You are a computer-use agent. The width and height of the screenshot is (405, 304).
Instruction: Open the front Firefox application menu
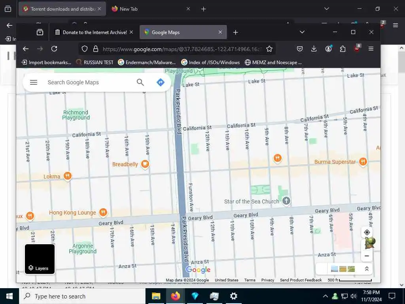click(371, 49)
